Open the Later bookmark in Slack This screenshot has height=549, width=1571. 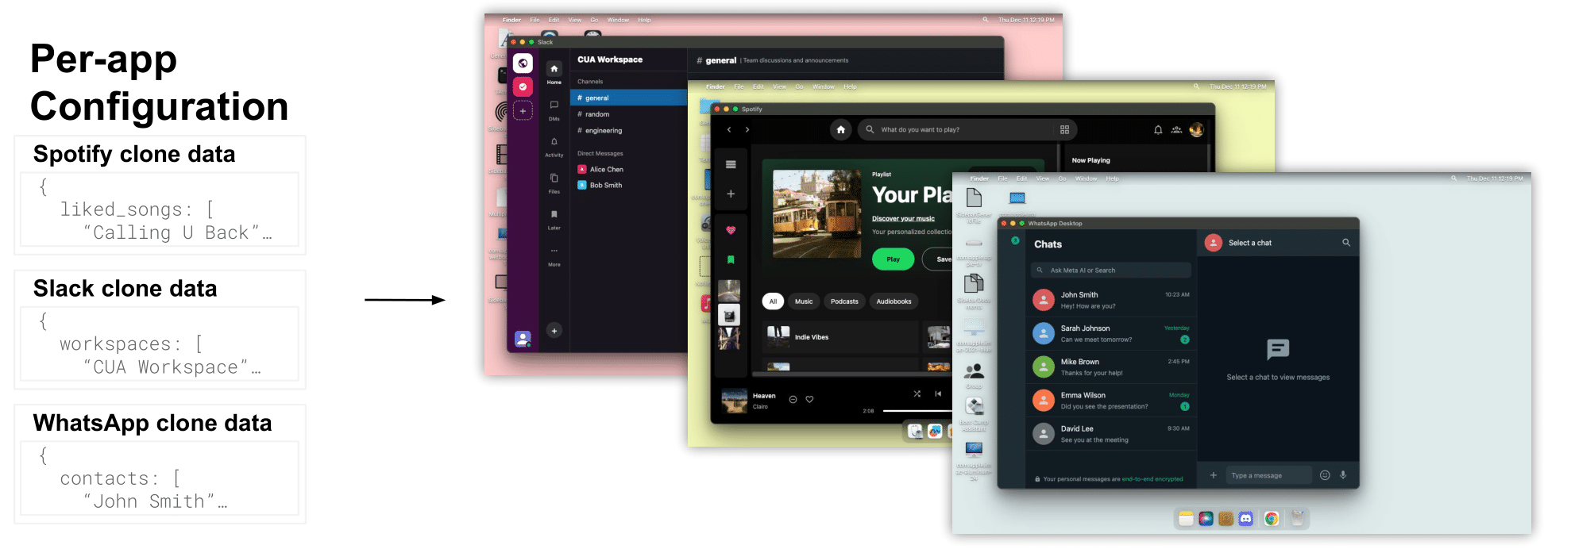pos(554,214)
